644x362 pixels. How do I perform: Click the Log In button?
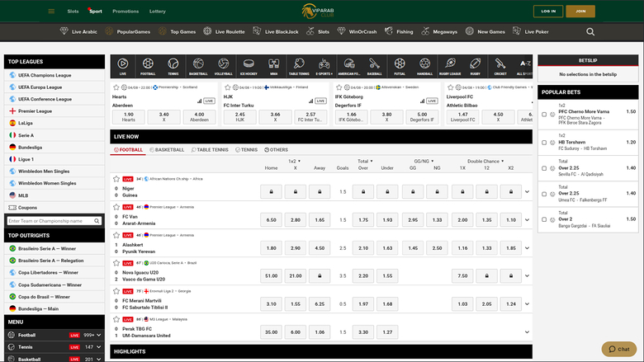pyautogui.click(x=548, y=11)
